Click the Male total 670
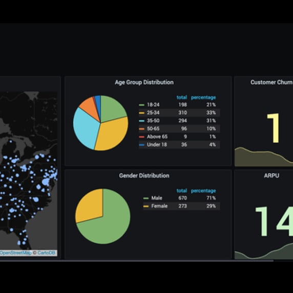Image resolution: width=293 pixels, height=293 pixels. [182, 198]
